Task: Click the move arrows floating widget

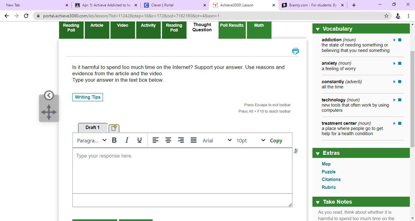Action: point(49,112)
